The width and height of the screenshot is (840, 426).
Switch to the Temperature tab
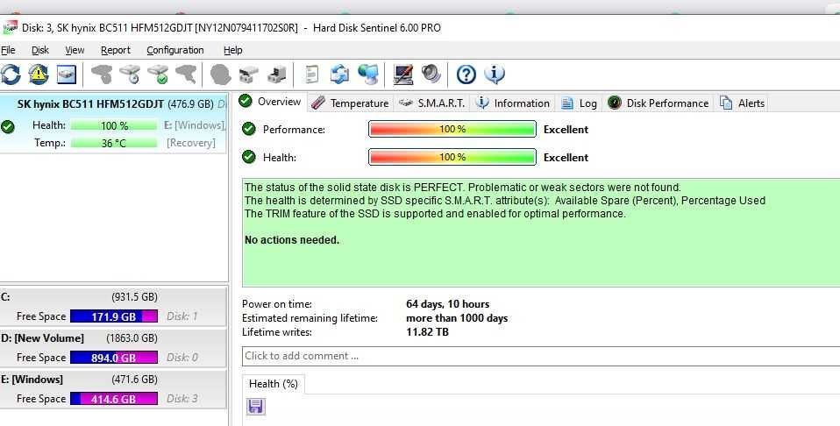350,103
